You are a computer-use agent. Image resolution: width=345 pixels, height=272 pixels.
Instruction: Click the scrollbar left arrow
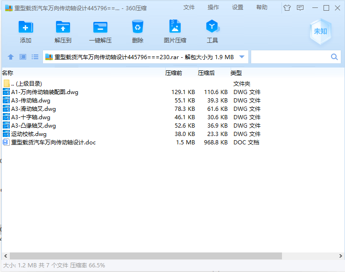tap(6, 256)
